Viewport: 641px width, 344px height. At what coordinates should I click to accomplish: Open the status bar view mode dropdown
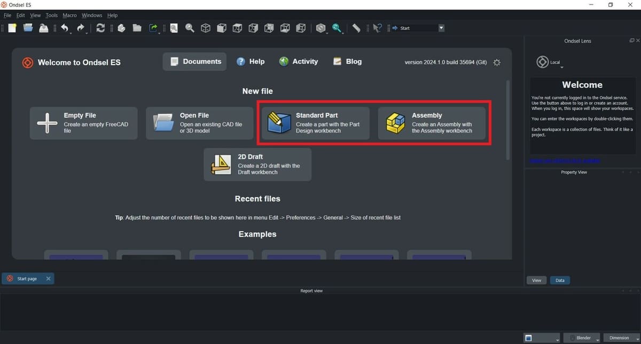coord(542,338)
